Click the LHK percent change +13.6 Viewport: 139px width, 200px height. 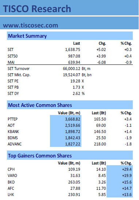point(127,195)
